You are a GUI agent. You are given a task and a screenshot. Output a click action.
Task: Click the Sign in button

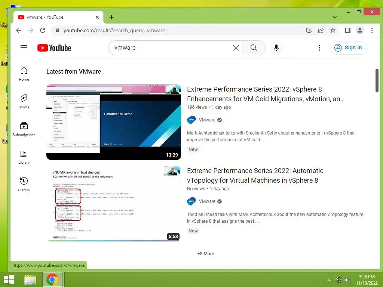pyautogui.click(x=348, y=47)
